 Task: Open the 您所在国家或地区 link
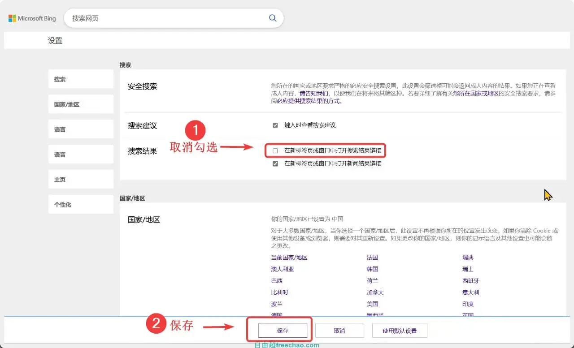click(x=476, y=93)
